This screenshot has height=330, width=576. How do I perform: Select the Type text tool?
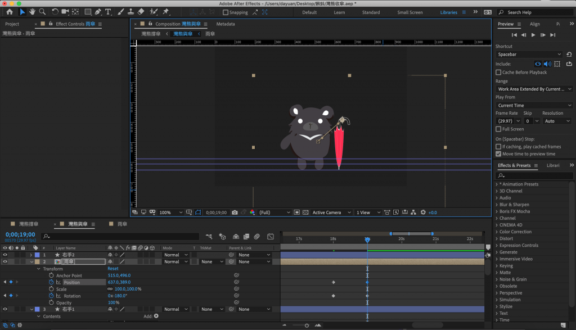(x=108, y=12)
